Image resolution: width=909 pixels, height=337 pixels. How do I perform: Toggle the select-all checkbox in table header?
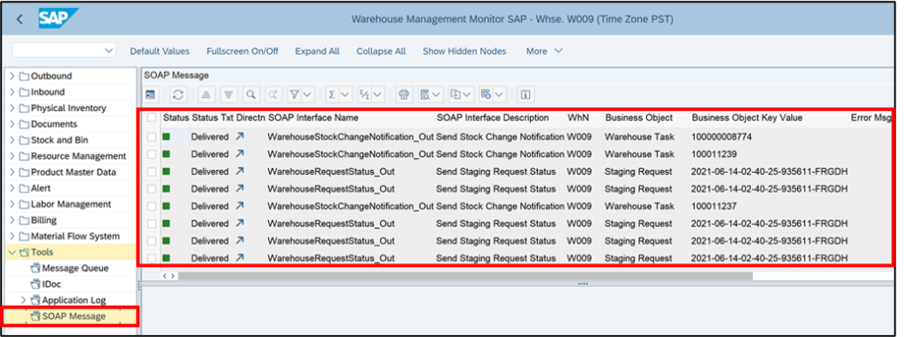point(152,118)
